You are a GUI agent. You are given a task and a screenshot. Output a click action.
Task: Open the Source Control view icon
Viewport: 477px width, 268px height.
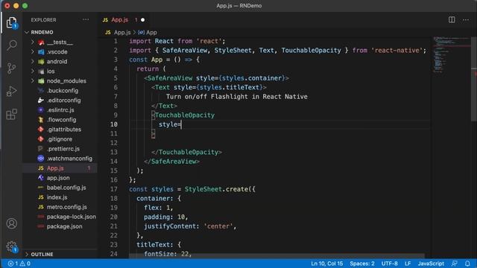pyautogui.click(x=12, y=68)
